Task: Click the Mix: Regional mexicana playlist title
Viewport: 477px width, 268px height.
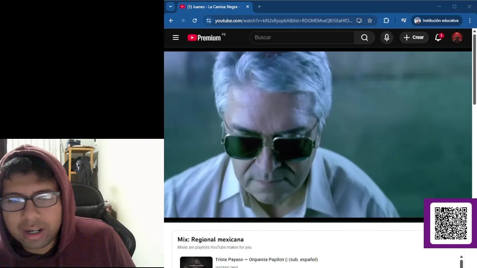Action: (211, 239)
